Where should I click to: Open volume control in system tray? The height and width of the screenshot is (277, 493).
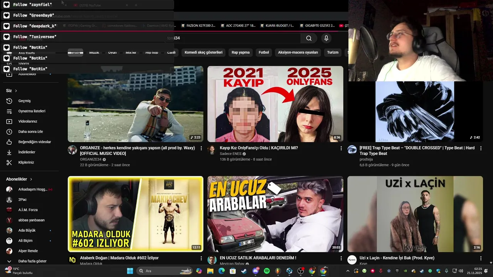[x=461, y=271]
